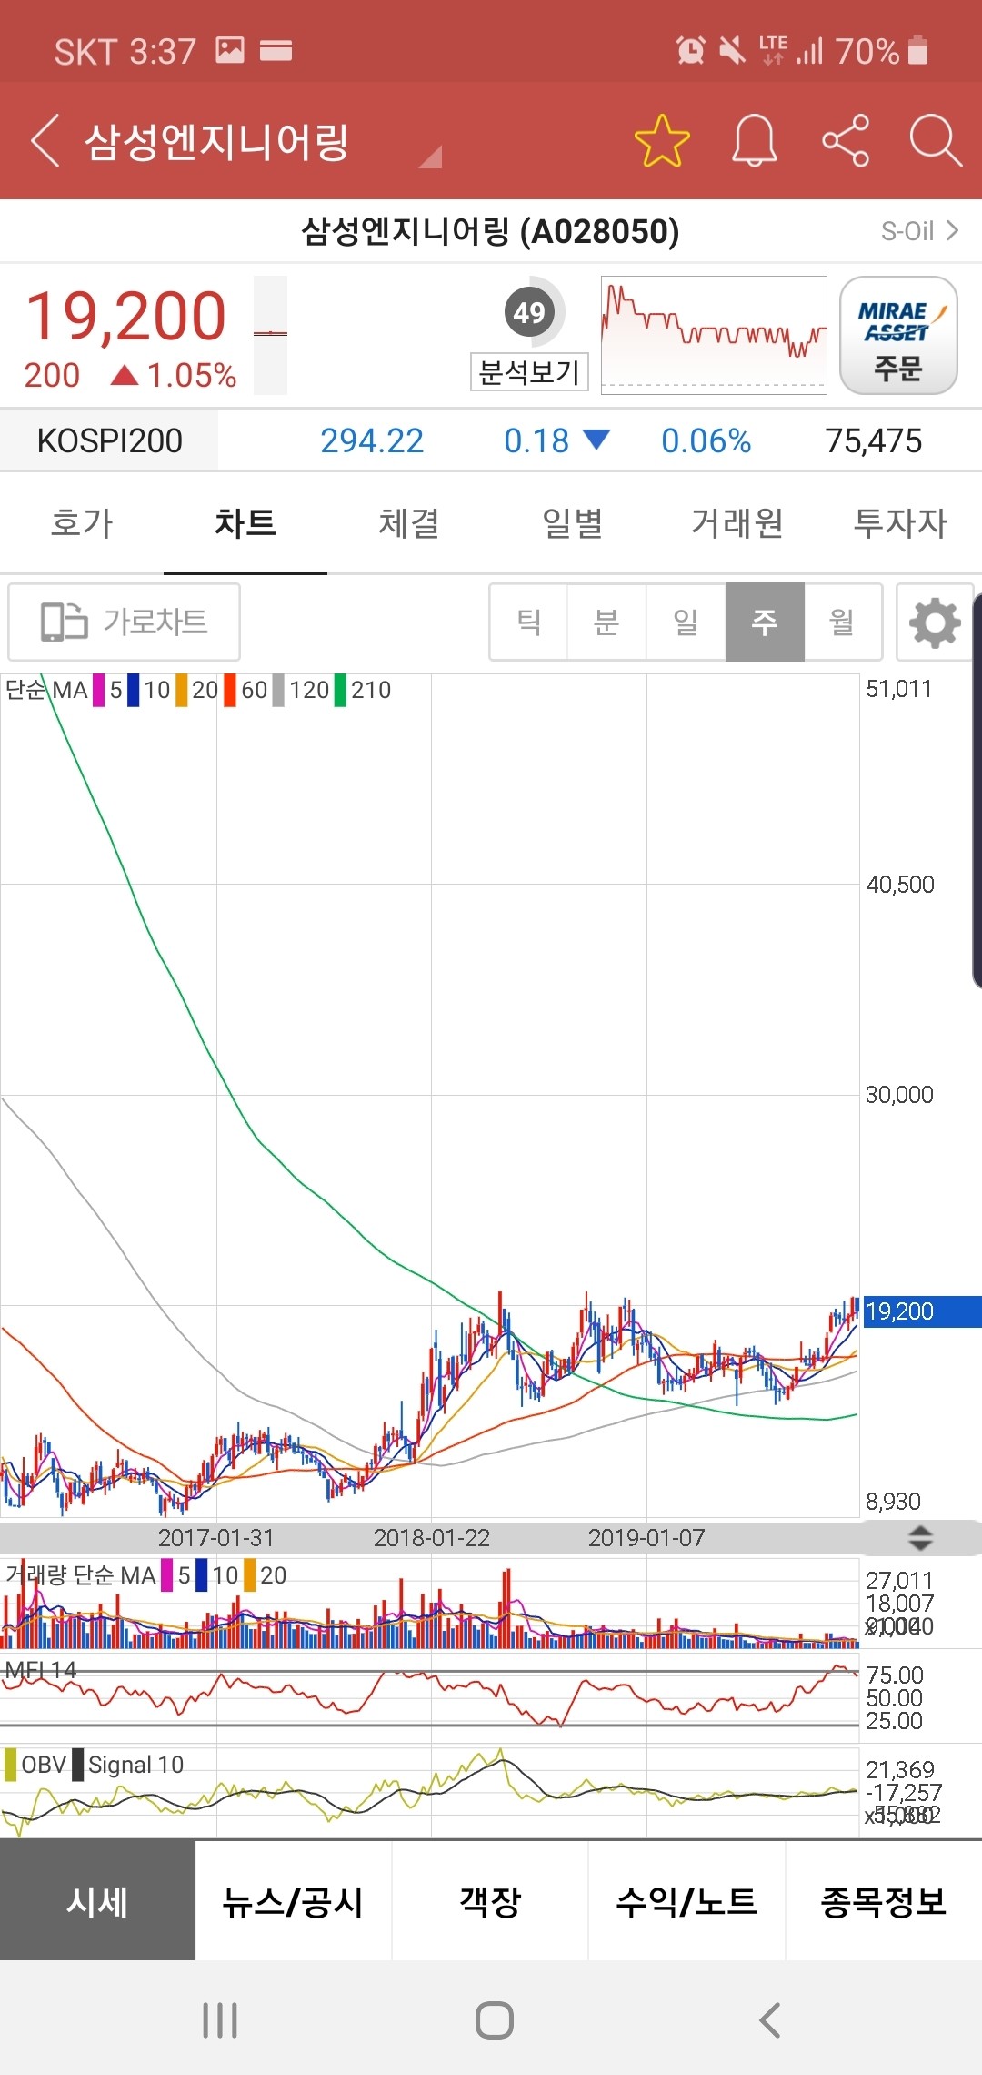Tap the 2017-01-31 date marker

pyautogui.click(x=216, y=1538)
